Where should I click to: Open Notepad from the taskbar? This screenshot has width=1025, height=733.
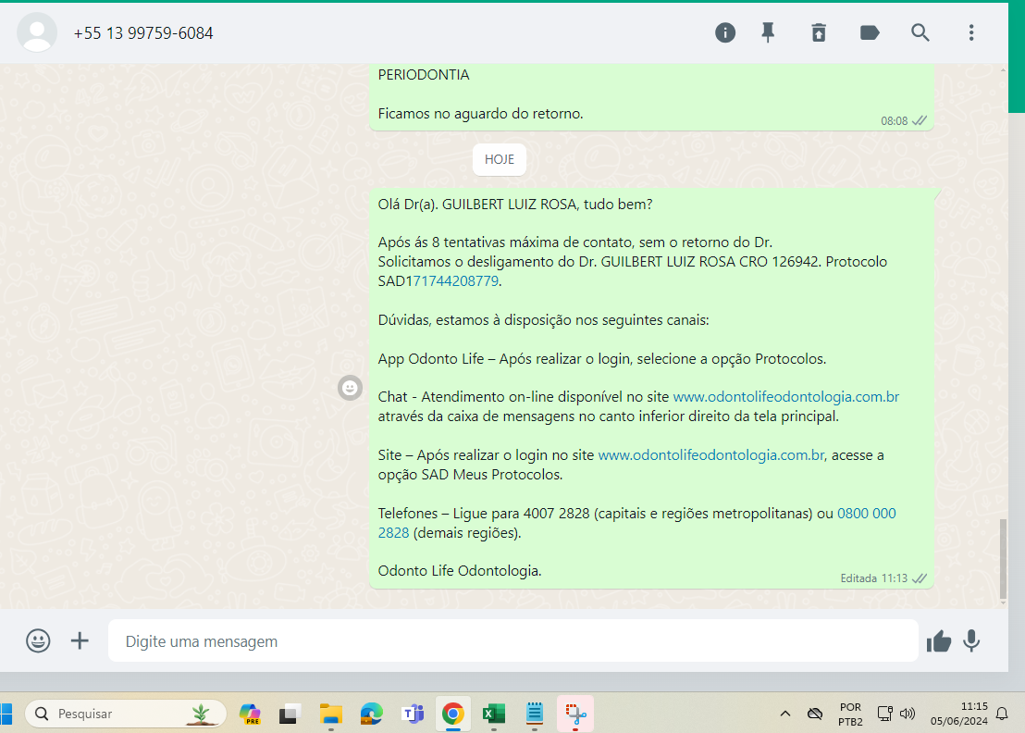point(535,714)
